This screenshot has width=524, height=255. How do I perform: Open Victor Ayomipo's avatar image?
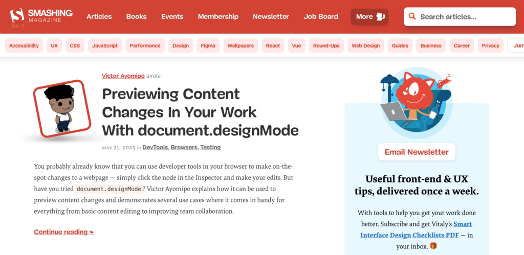point(62,108)
